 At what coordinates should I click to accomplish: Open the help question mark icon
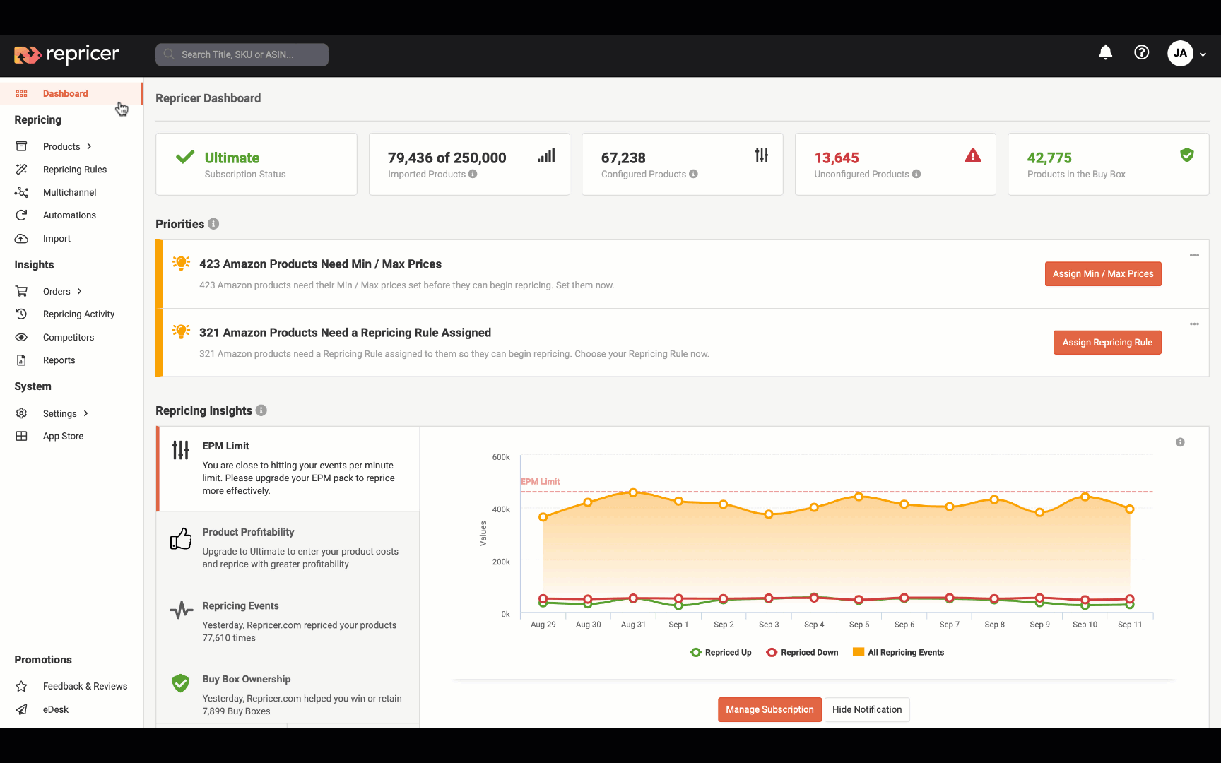(x=1142, y=52)
